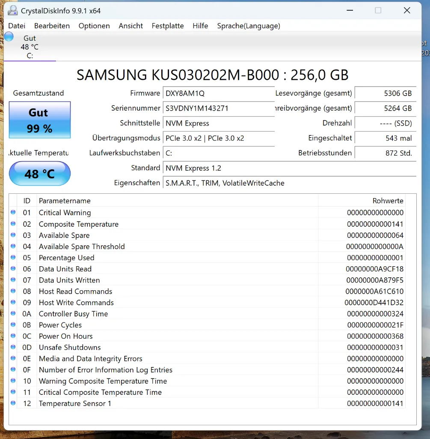Open the Optionen menu
This screenshot has height=439, width=430.
point(94,26)
